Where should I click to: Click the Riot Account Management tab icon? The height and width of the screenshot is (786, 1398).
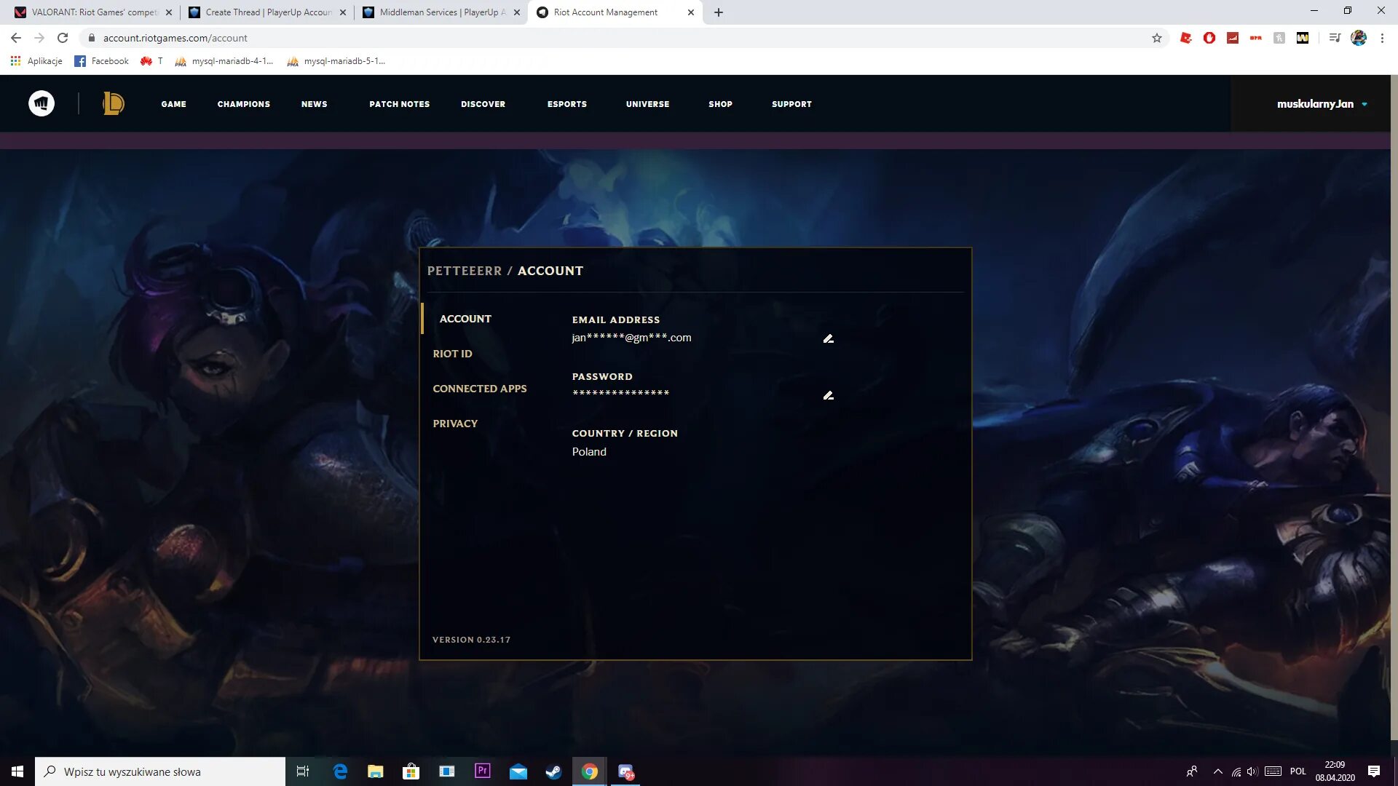545,12
